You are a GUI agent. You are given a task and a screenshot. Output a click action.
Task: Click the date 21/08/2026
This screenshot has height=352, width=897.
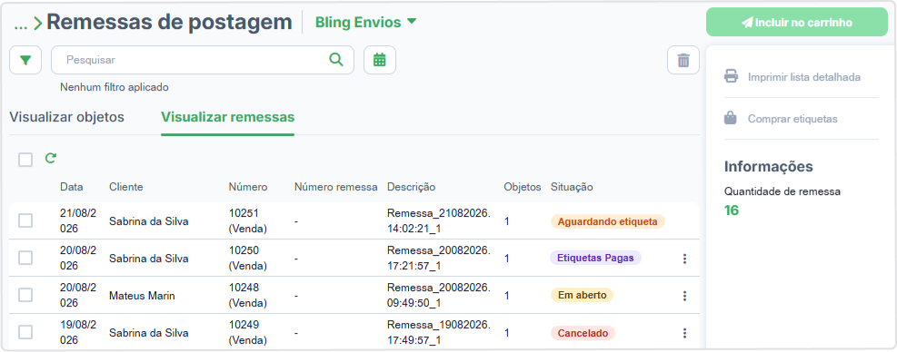pos(78,221)
